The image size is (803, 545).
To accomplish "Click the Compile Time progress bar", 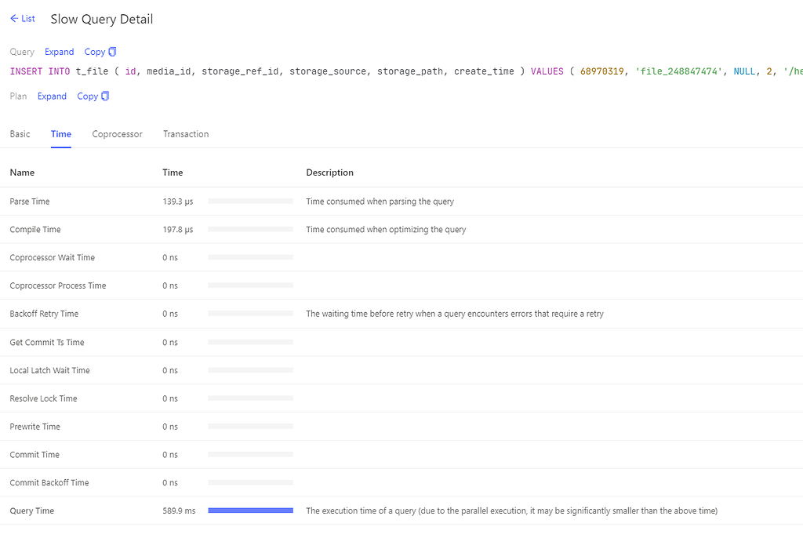I will point(250,230).
